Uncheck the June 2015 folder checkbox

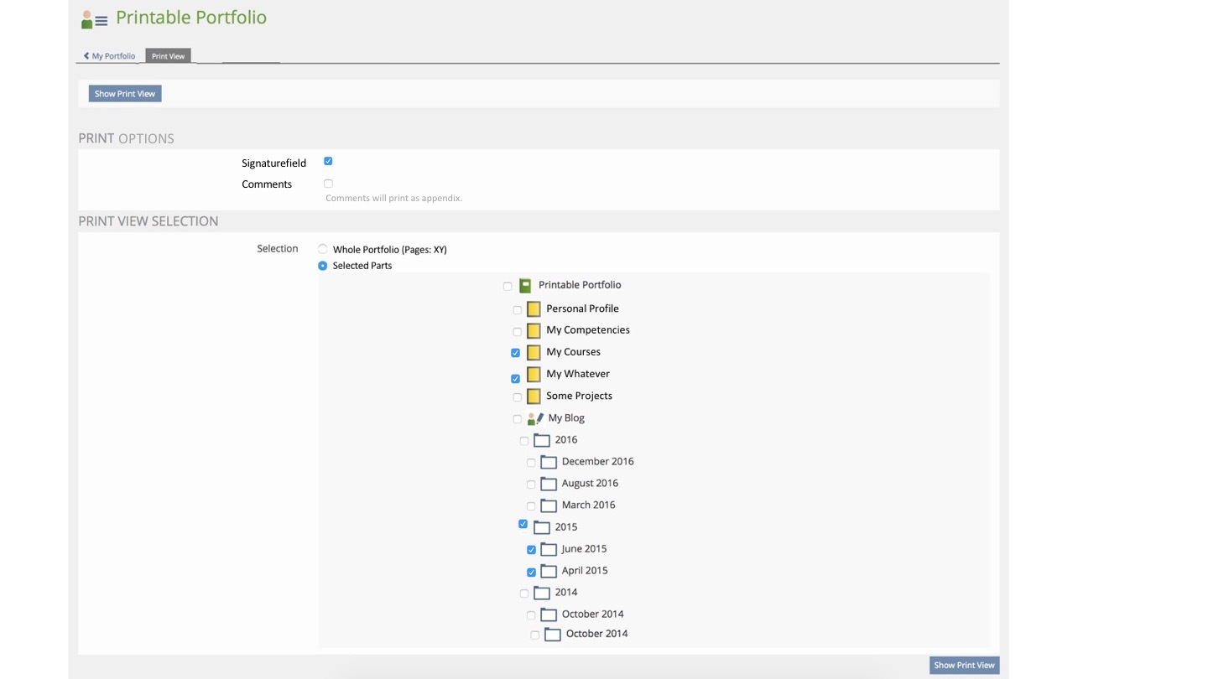[531, 550]
